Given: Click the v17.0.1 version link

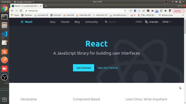Looking at the screenshot, I should 139,22.
